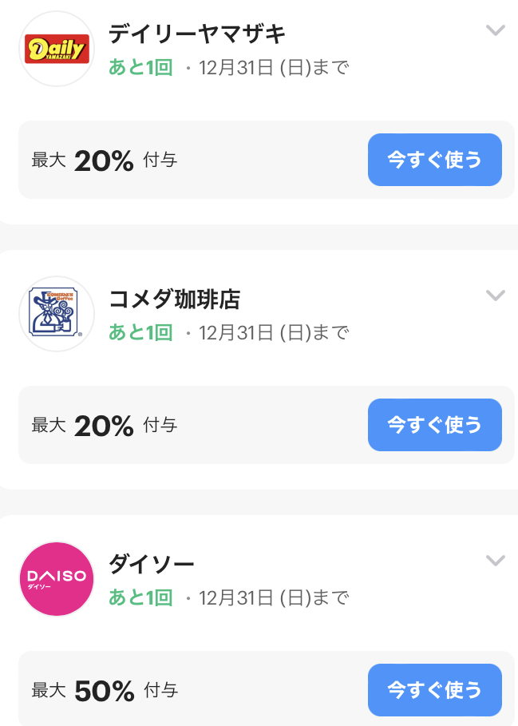
Task: Tap the Komeda Coffee logo icon
Action: [x=57, y=314]
